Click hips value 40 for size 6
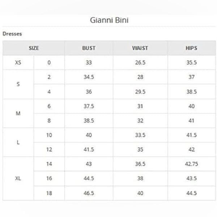Screen dimensions: 217x217 click(192, 106)
